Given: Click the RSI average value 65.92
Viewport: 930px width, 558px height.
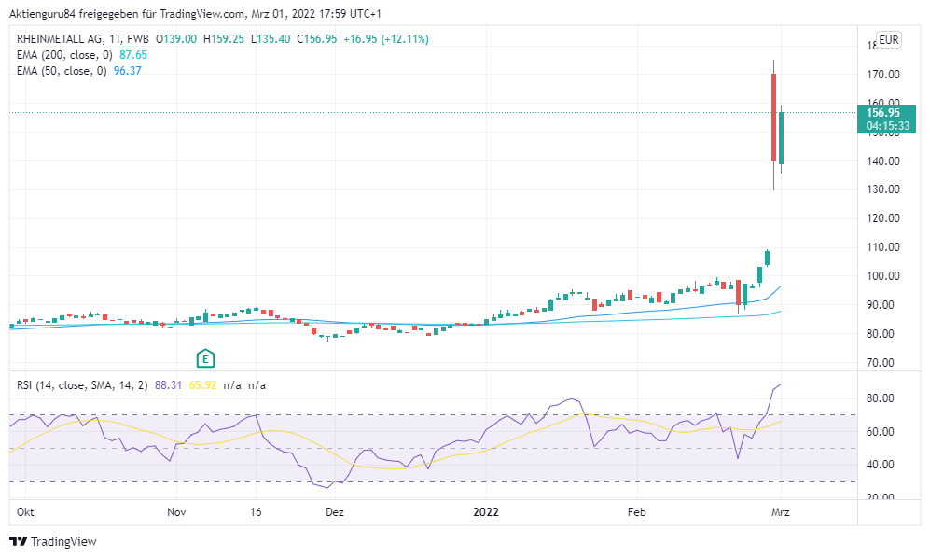Looking at the screenshot, I should click(202, 386).
